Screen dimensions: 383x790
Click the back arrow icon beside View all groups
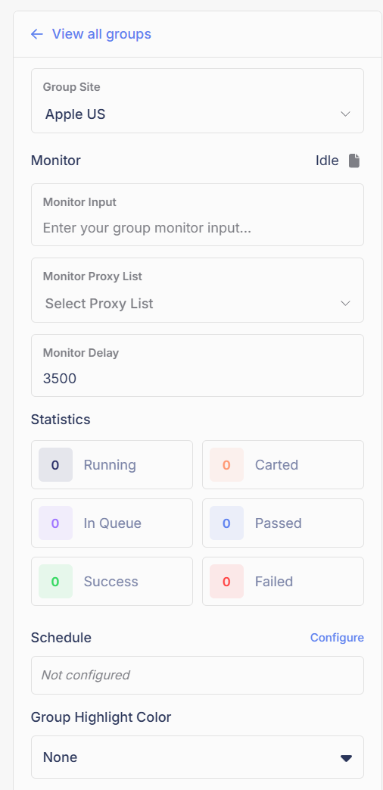pyautogui.click(x=37, y=34)
